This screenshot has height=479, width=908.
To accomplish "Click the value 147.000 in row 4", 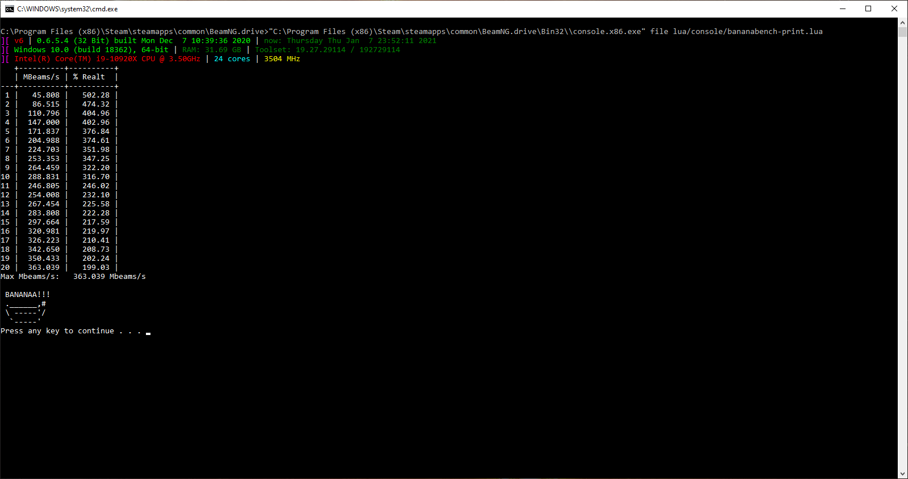I will 44,122.
